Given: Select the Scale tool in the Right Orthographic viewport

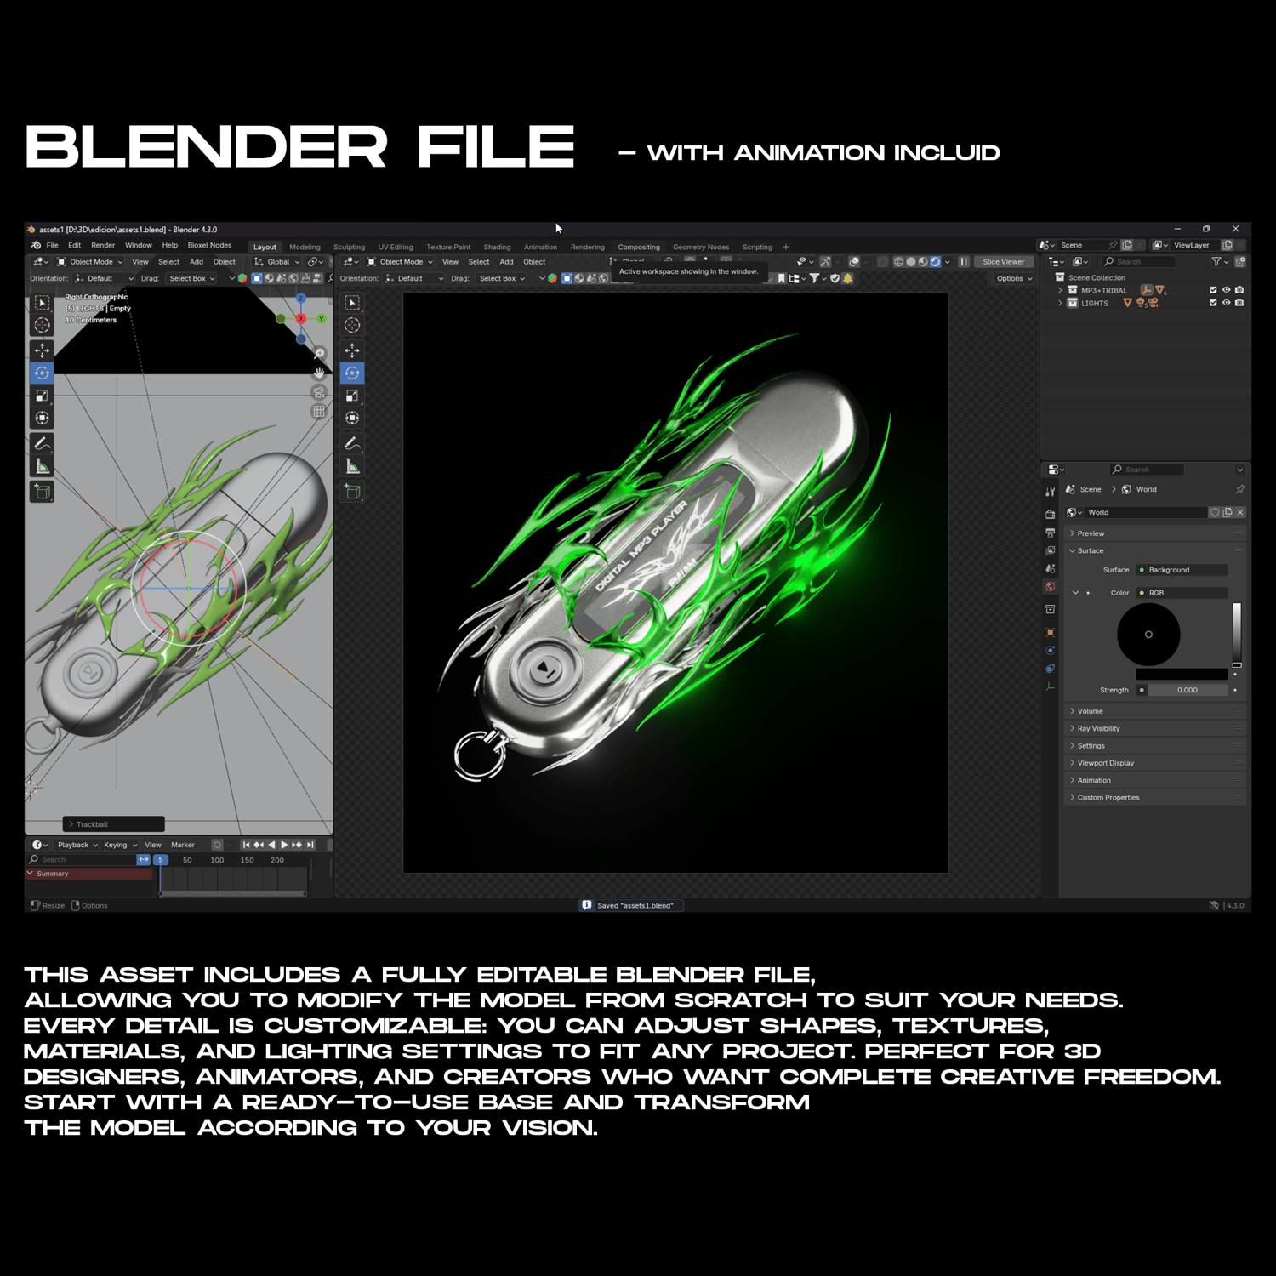Looking at the screenshot, I should coord(42,396).
